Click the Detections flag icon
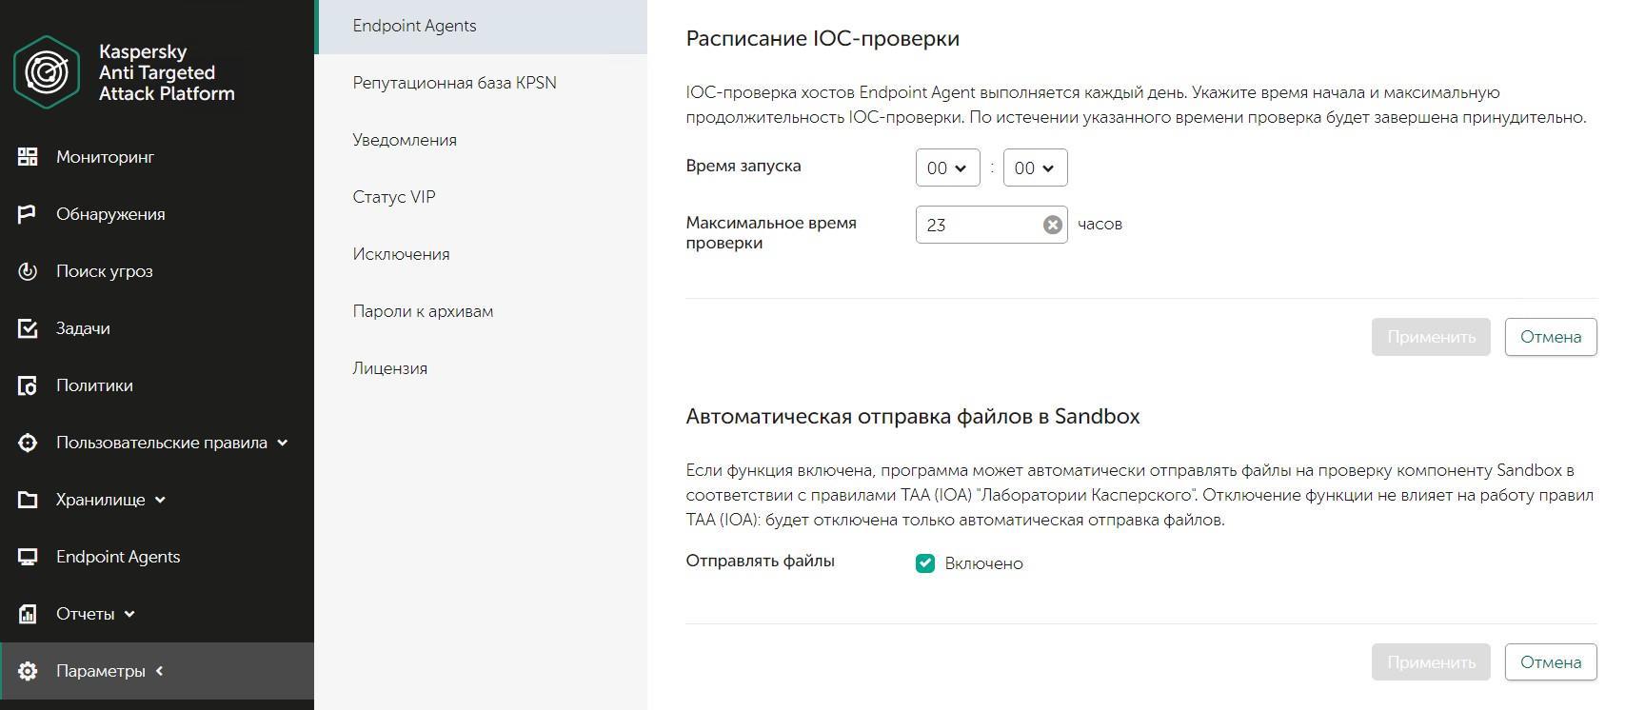 point(28,214)
